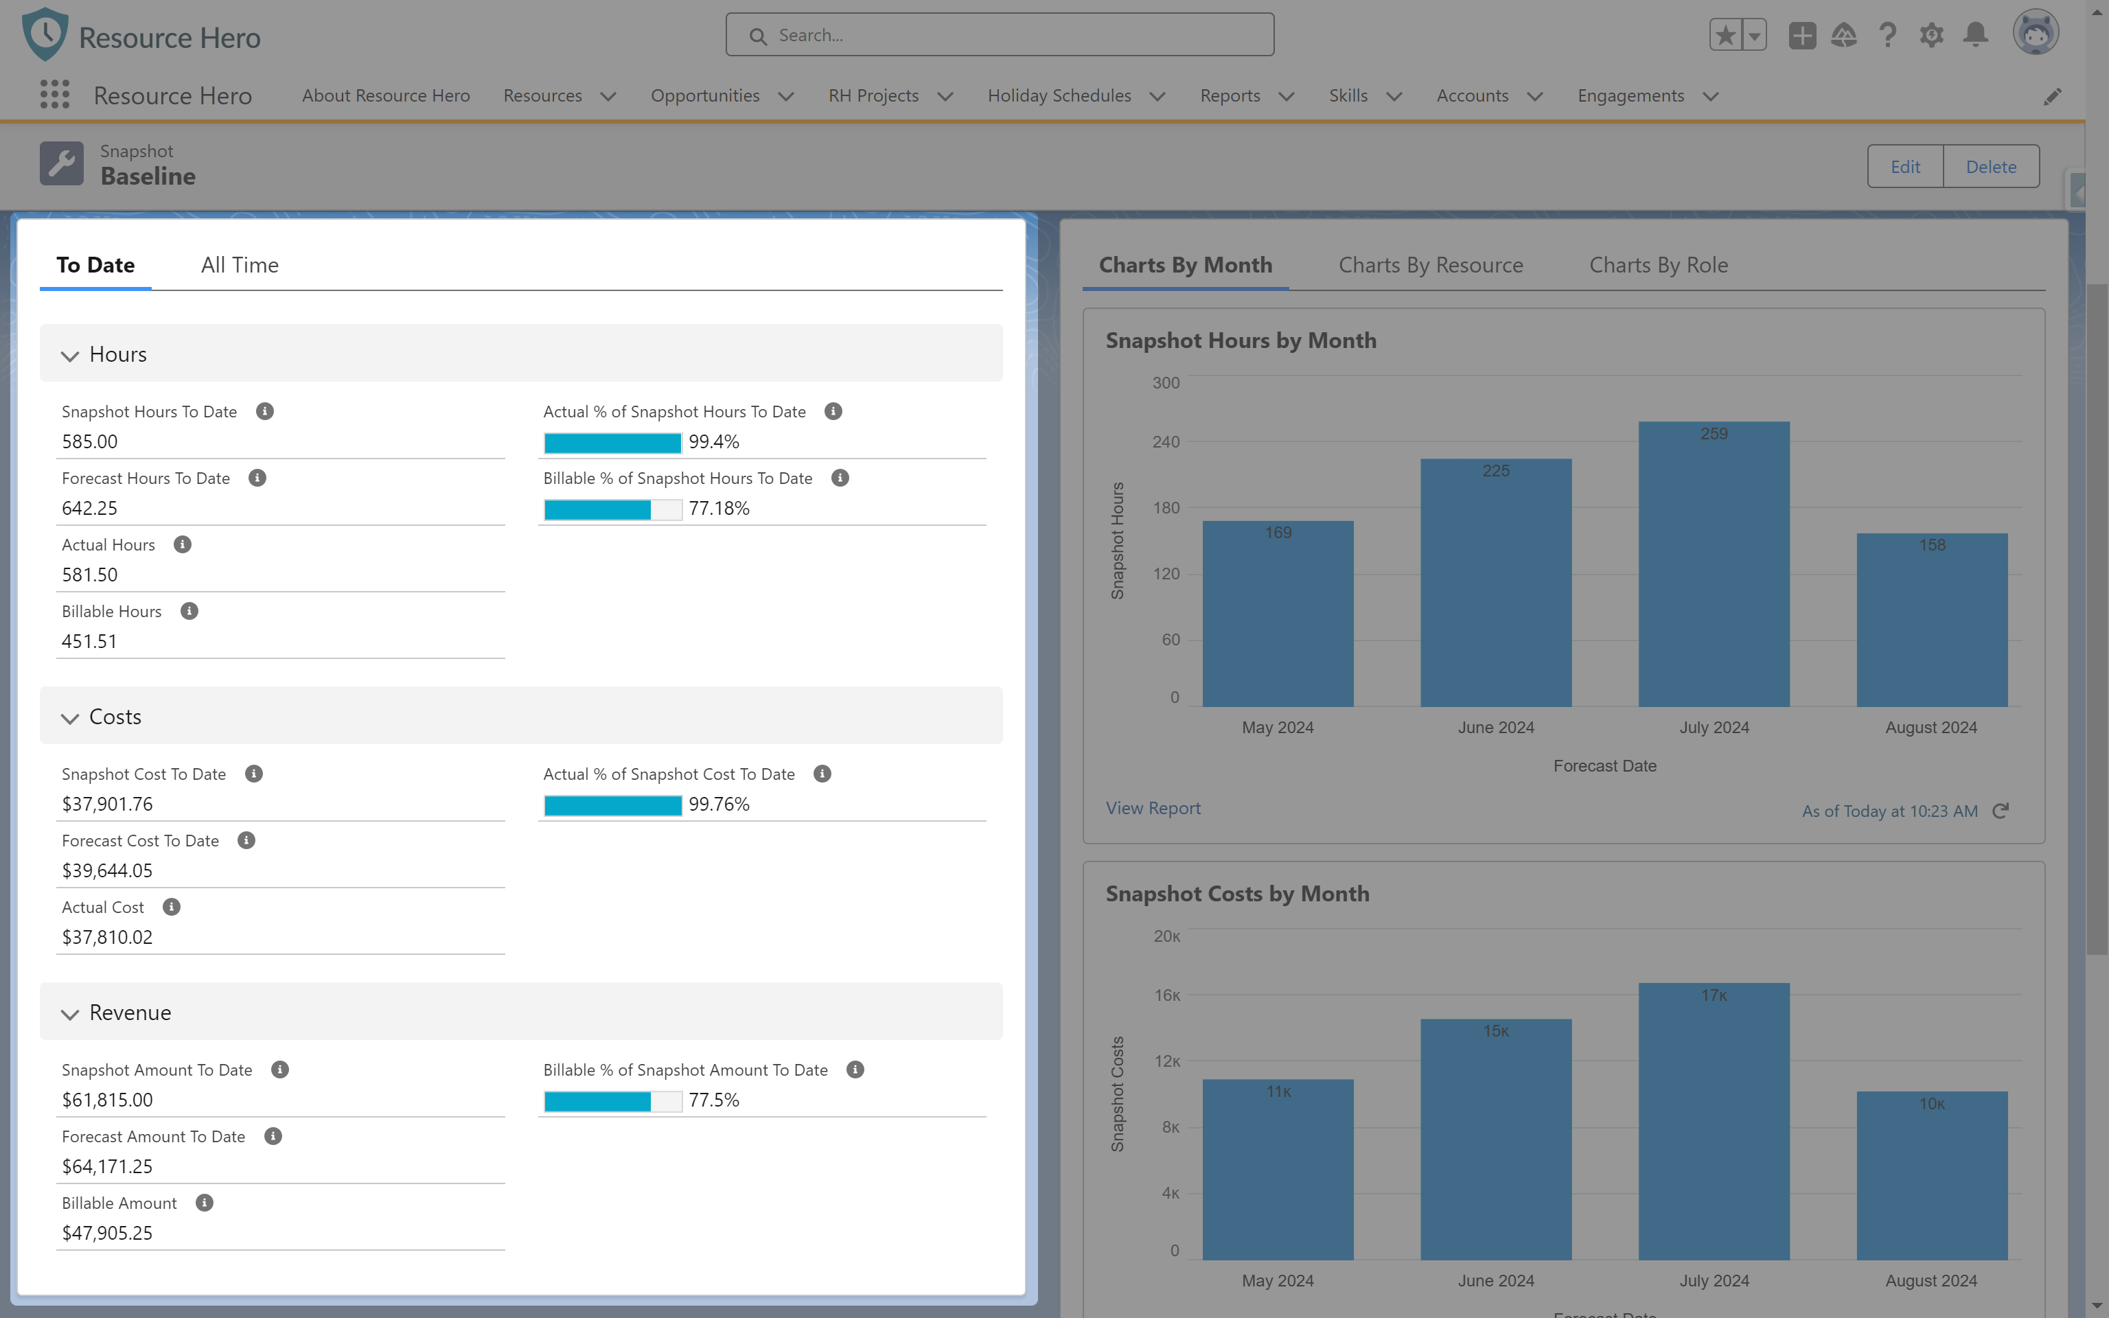Viewport: 2109px width, 1318px height.
Task: Click the July 2024 bar in hours chart
Action: 1714,564
